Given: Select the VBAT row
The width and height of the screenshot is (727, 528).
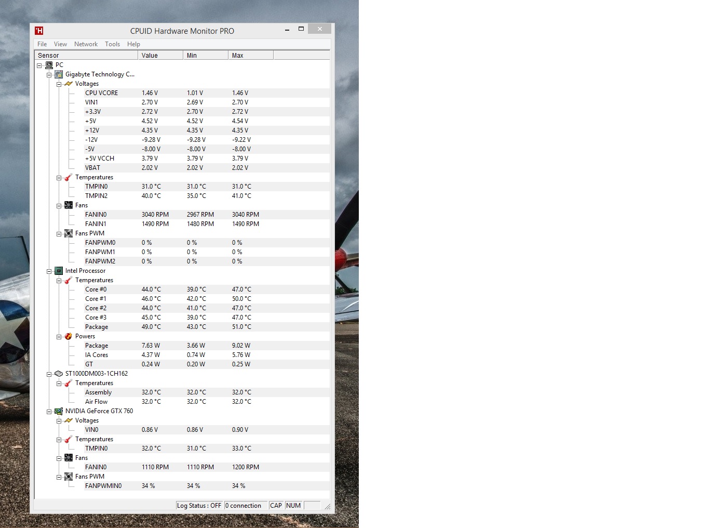Looking at the screenshot, I should tap(207, 168).
